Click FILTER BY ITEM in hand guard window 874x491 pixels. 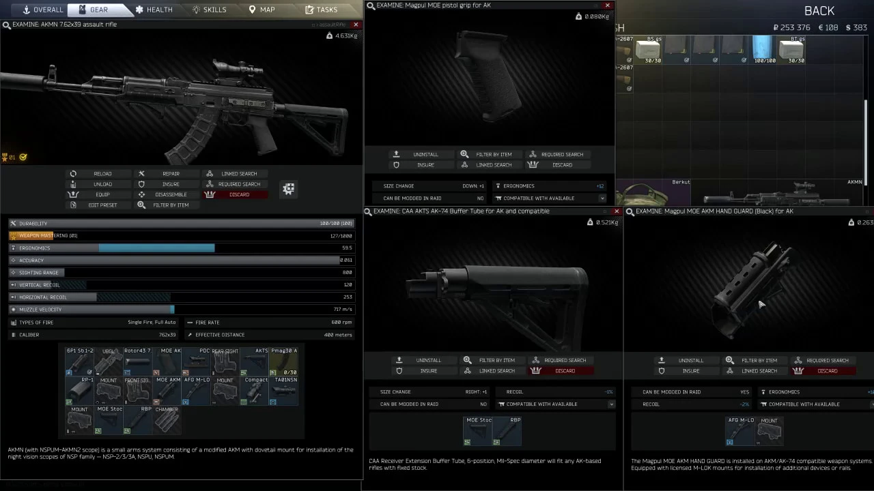(x=754, y=360)
